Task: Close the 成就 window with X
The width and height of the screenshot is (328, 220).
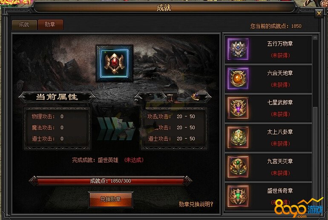Action: (x=319, y=14)
